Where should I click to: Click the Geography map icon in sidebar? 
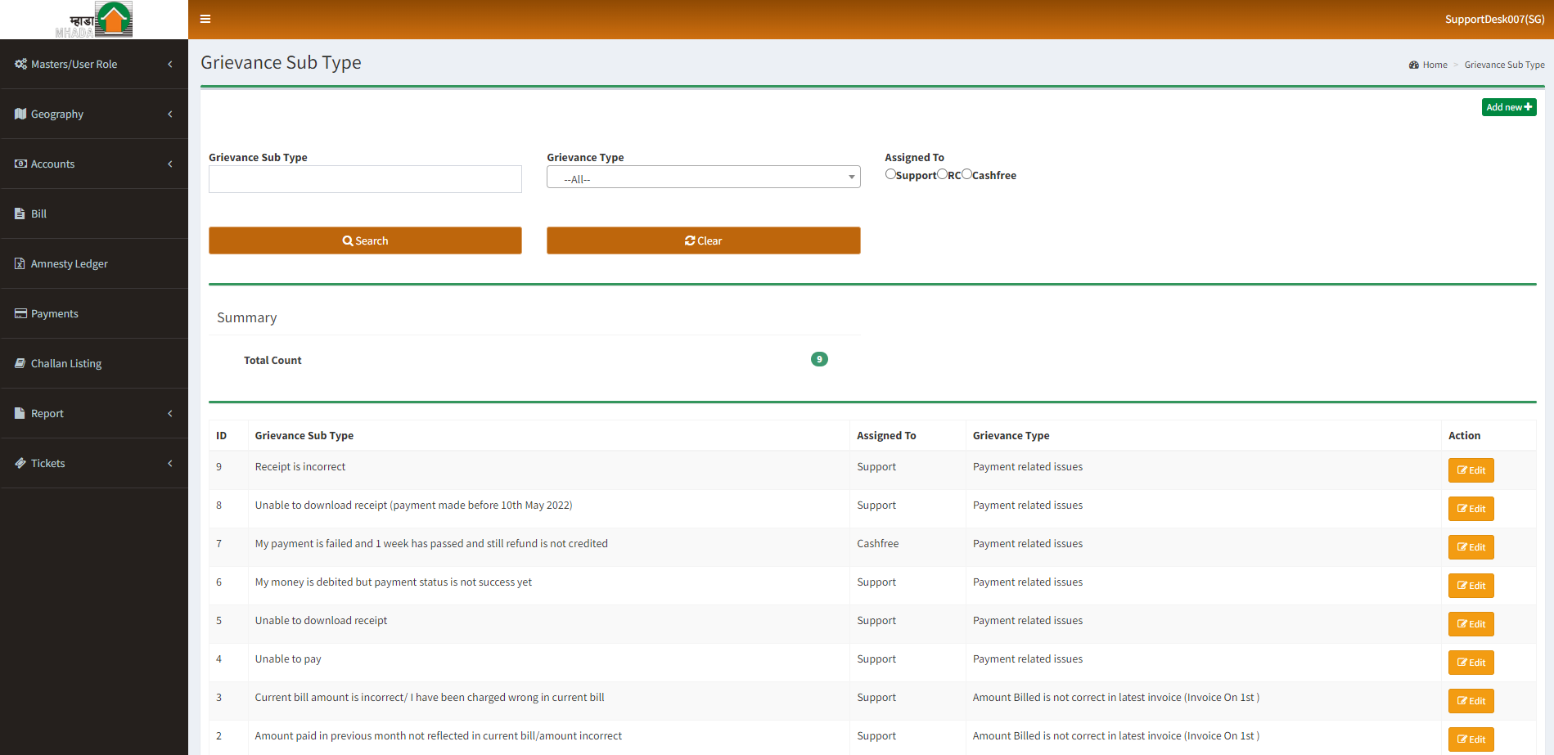point(20,114)
